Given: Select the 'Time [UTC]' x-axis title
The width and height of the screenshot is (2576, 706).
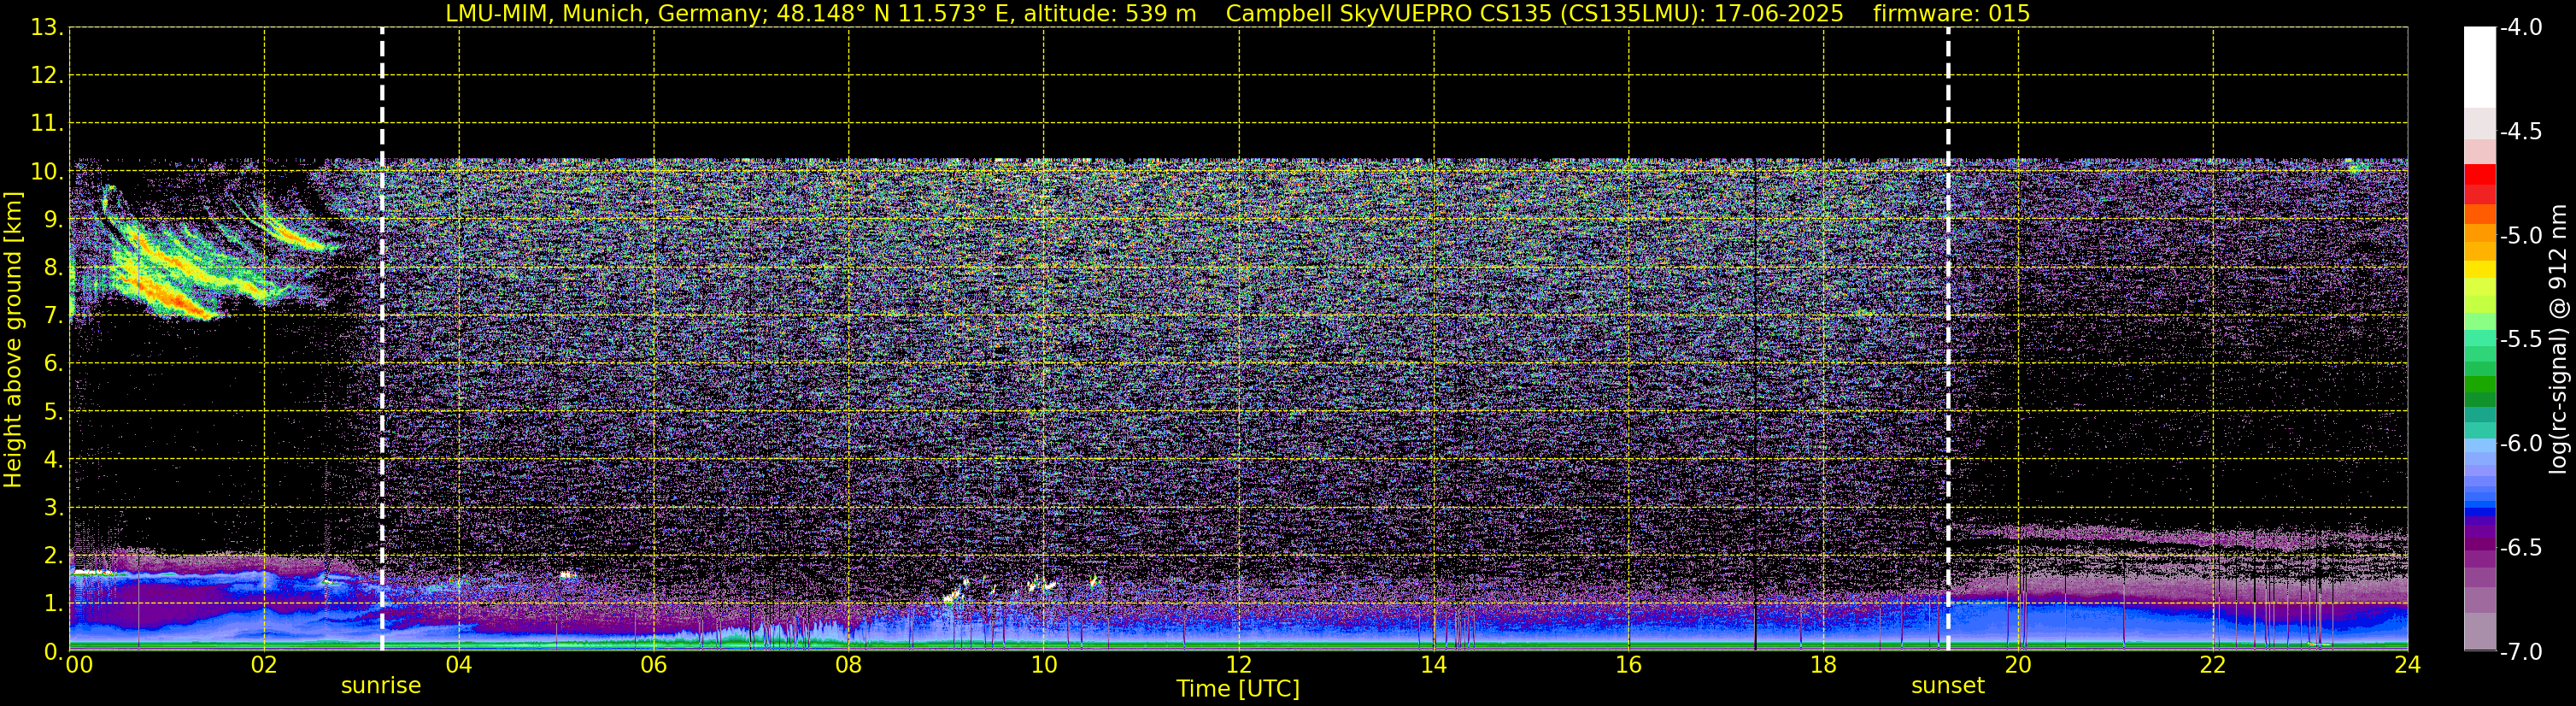Looking at the screenshot, I should pos(1238,689).
